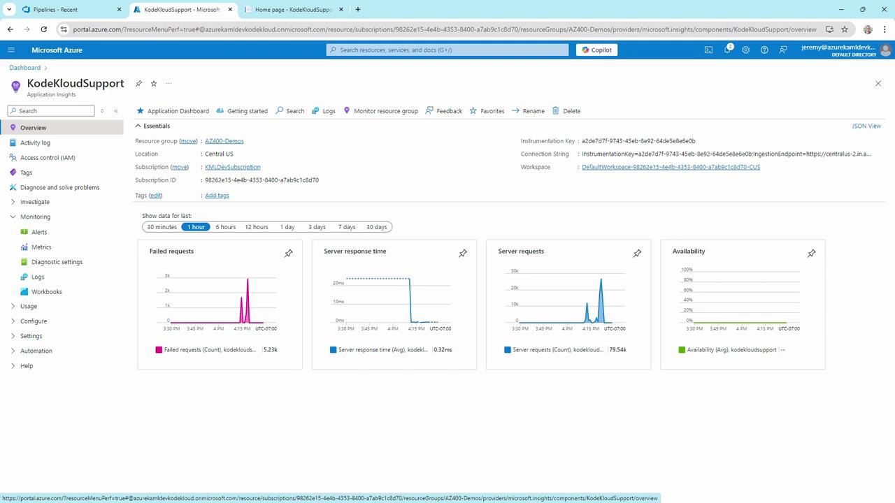This screenshot has width=895, height=503.
Task: Add KodeKloudSupport to favorites star
Action: pos(154,83)
